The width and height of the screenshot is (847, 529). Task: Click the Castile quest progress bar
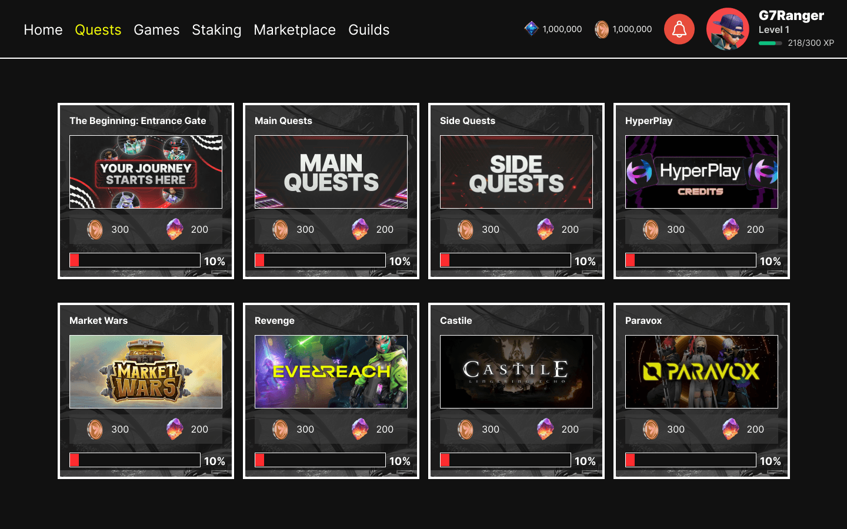tap(505, 460)
